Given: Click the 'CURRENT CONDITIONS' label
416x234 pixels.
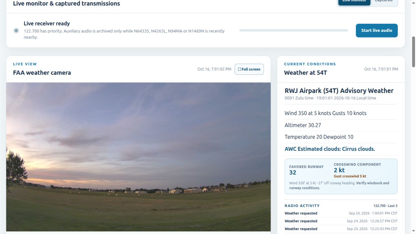Looking at the screenshot, I should [x=310, y=64].
